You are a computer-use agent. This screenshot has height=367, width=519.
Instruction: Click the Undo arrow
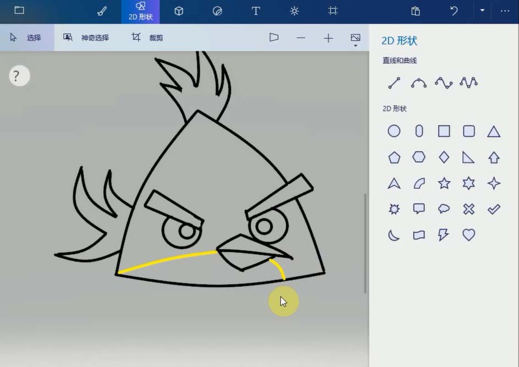[x=454, y=11]
